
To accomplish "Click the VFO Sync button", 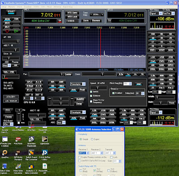I will coord(72,13).
